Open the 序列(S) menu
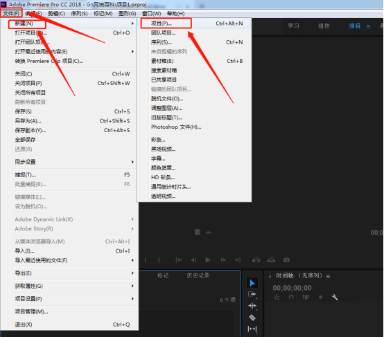This screenshot has height=337, width=384. tap(79, 13)
